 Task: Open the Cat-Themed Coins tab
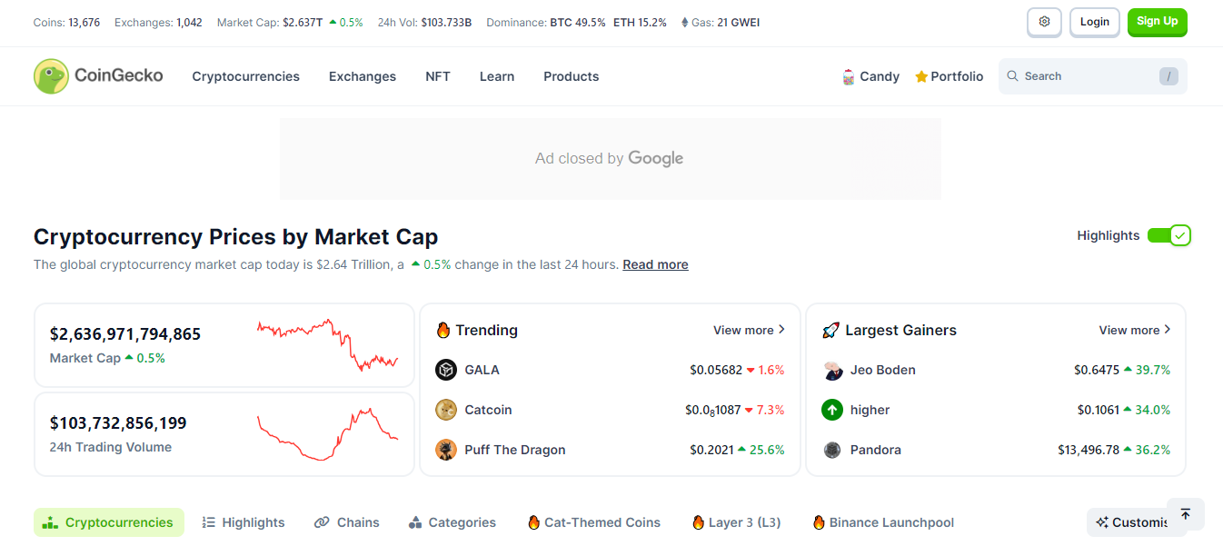(594, 522)
